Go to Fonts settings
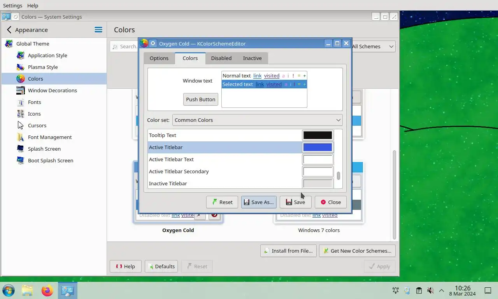This screenshot has height=299, width=498. pos(53,102)
